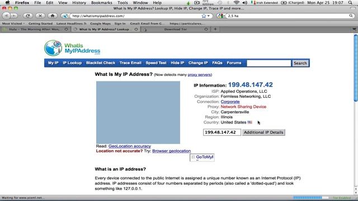The width and height of the screenshot is (358, 201).
Task: Open the Sign In bookmark
Action: click(x=120, y=23)
